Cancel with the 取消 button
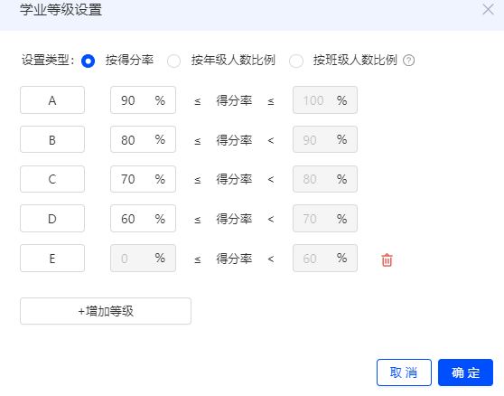 [x=404, y=372]
